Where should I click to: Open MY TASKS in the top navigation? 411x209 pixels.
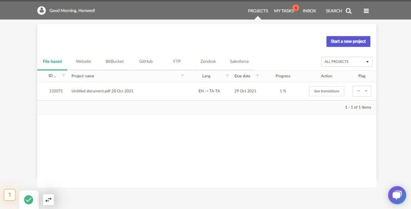pos(284,11)
